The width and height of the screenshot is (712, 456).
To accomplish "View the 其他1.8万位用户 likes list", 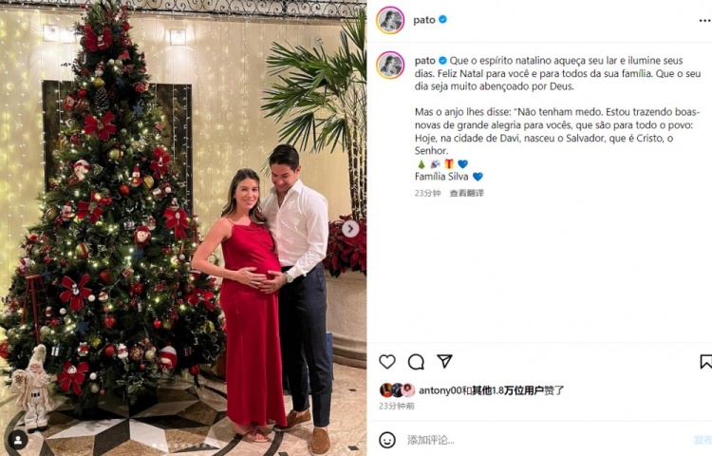I will [508, 390].
